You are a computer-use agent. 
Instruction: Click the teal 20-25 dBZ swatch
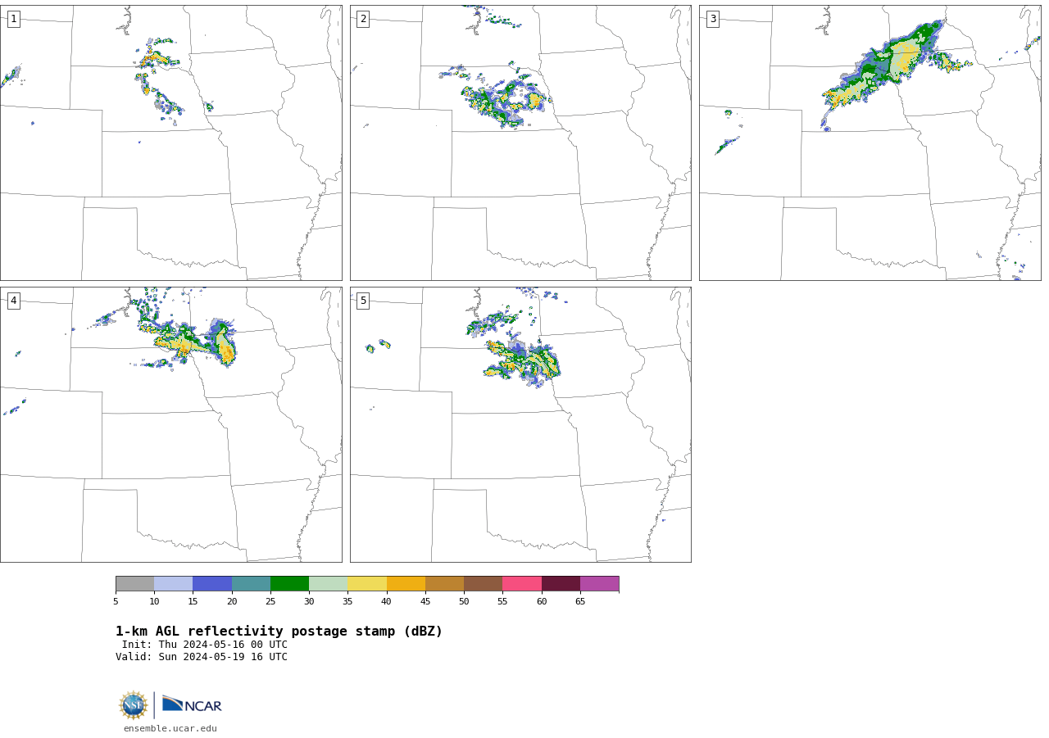point(251,584)
